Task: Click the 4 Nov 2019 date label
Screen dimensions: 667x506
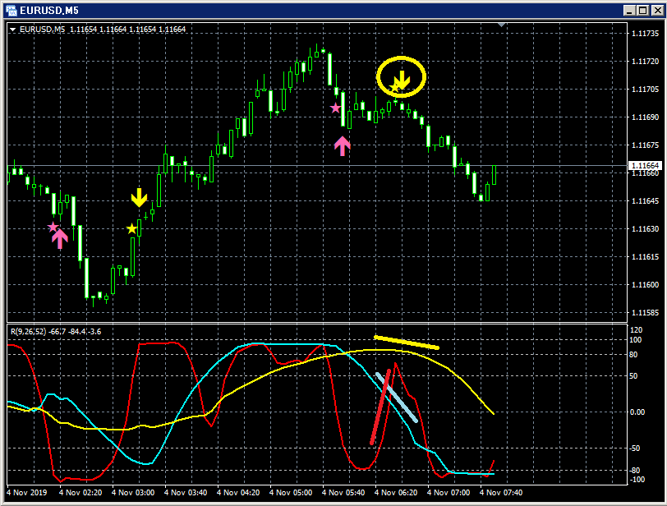Action: [x=27, y=492]
